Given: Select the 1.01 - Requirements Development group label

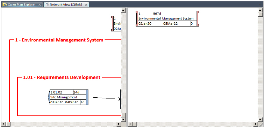Looking at the screenshot, I should (x=62, y=77).
